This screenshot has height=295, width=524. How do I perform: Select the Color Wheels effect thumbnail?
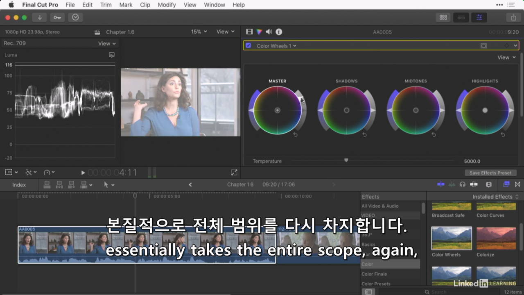tap(452, 238)
